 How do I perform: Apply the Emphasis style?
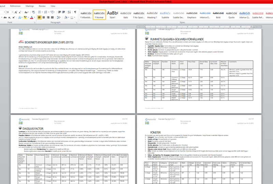pyautogui.click(x=192, y=15)
